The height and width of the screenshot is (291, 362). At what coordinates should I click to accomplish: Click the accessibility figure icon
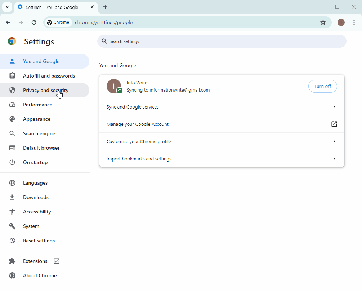click(12, 212)
